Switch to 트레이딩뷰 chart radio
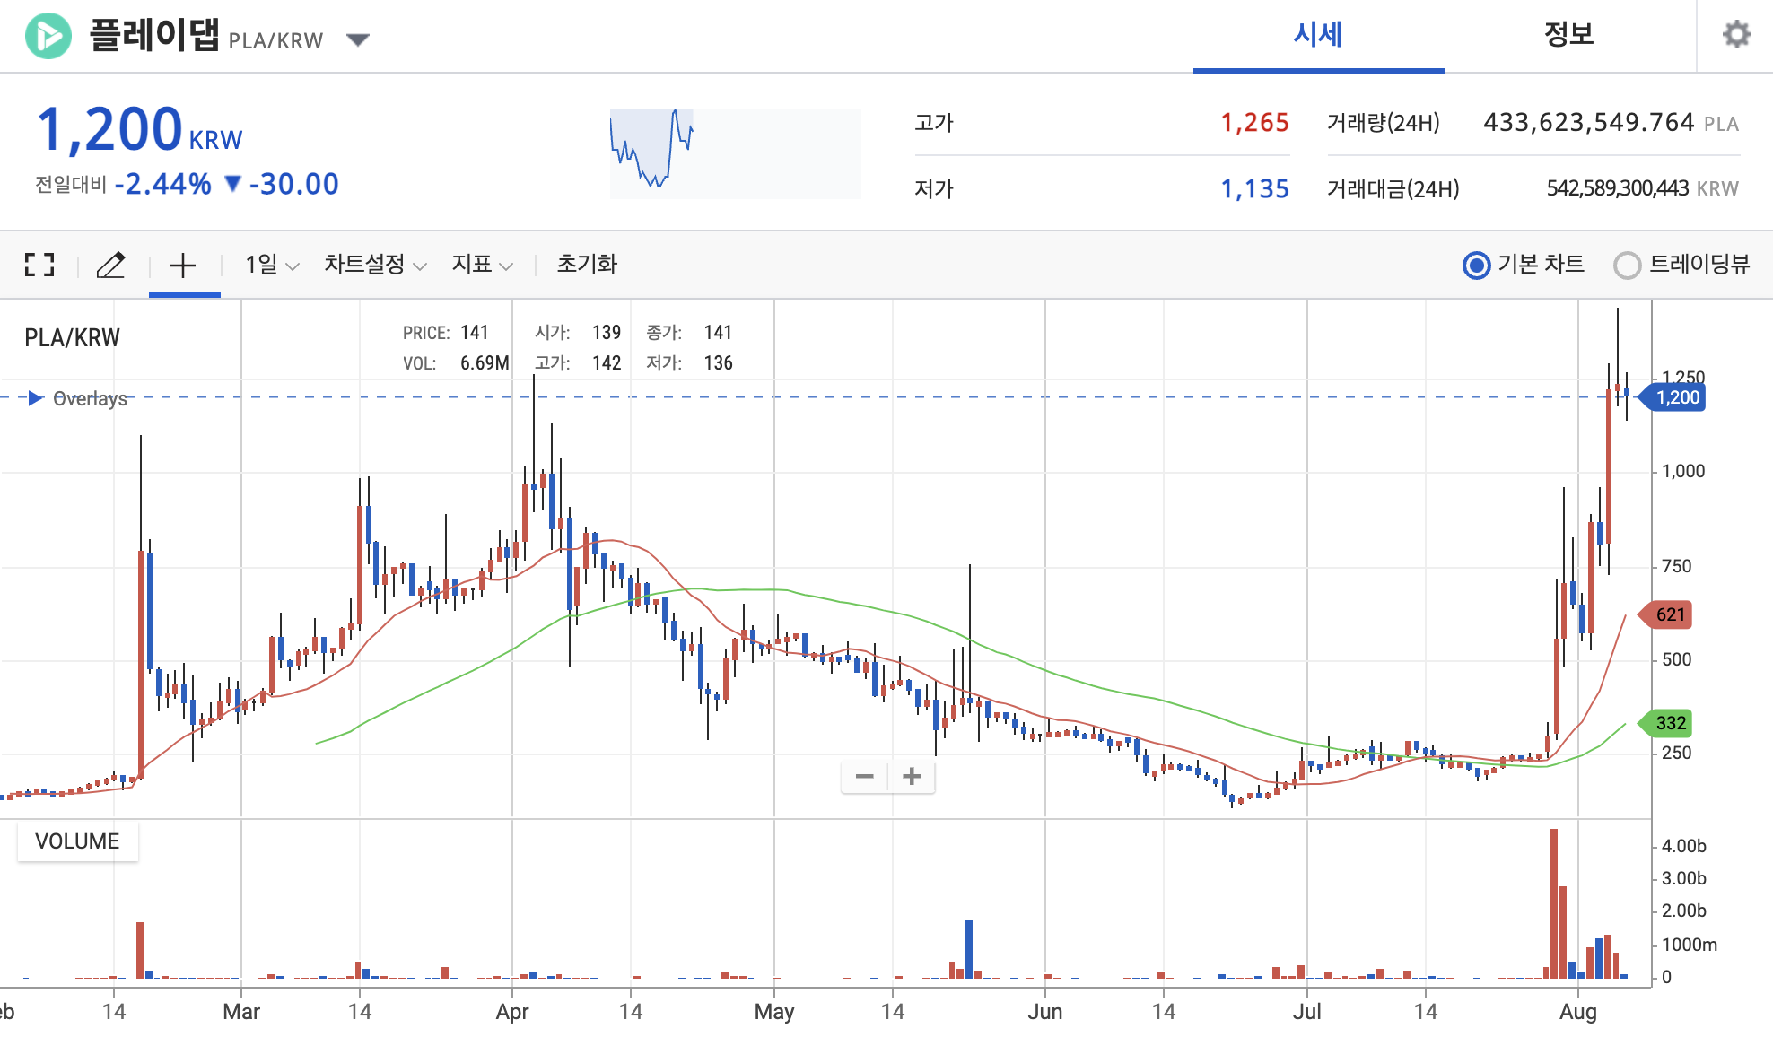 [1627, 266]
